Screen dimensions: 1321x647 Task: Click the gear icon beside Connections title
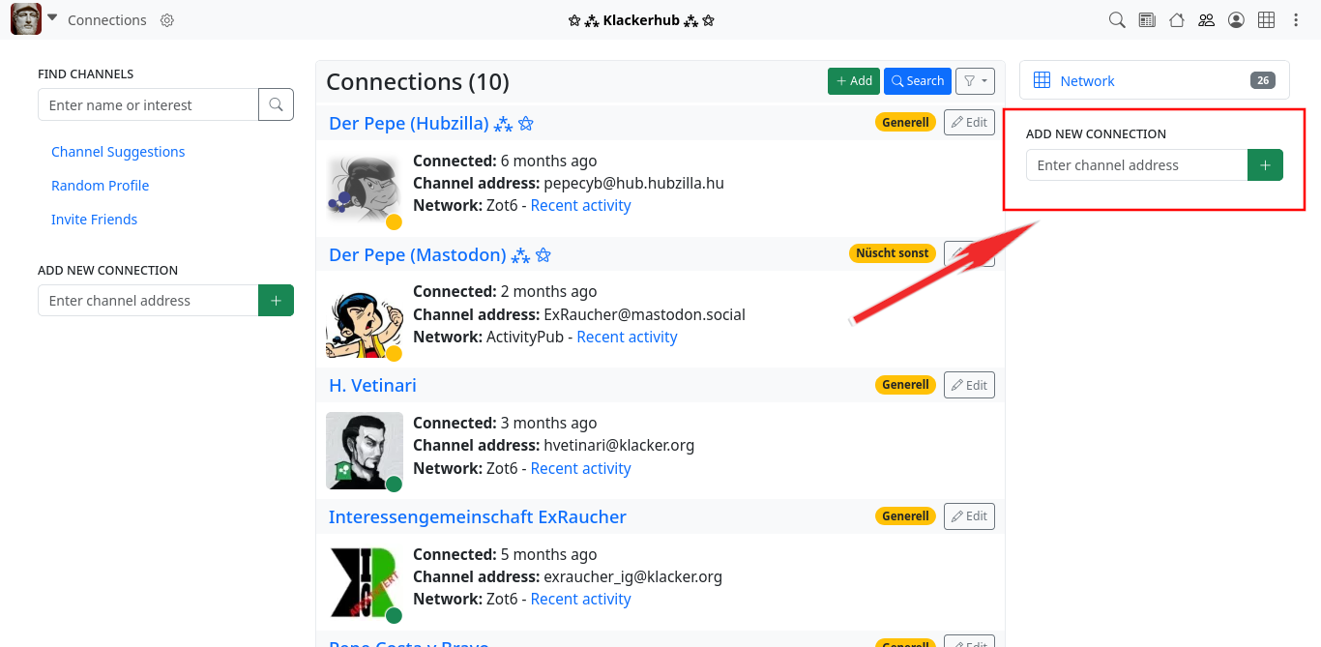tap(167, 20)
